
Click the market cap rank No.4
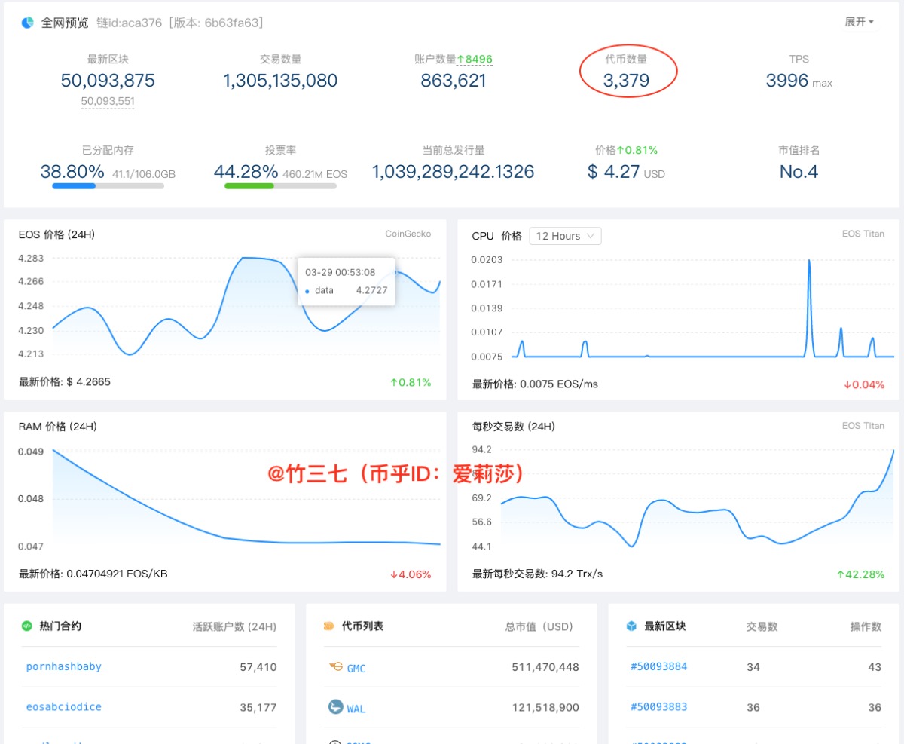tap(799, 172)
